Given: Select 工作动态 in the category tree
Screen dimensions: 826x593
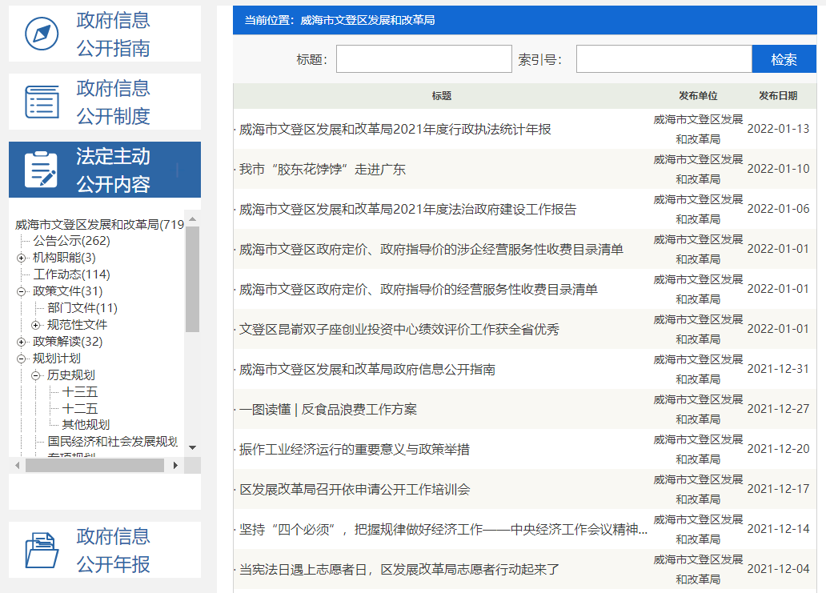Looking at the screenshot, I should coord(71,274).
